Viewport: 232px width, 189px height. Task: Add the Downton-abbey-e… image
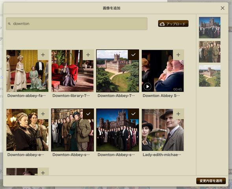coord(43,114)
